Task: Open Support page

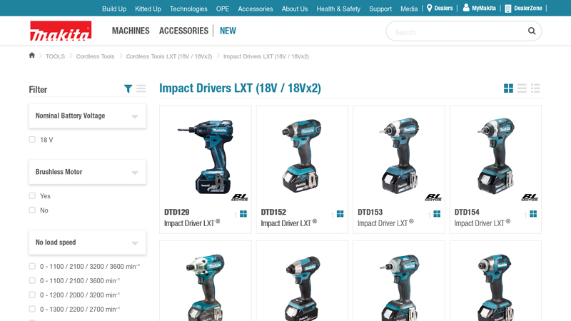Action: [380, 9]
